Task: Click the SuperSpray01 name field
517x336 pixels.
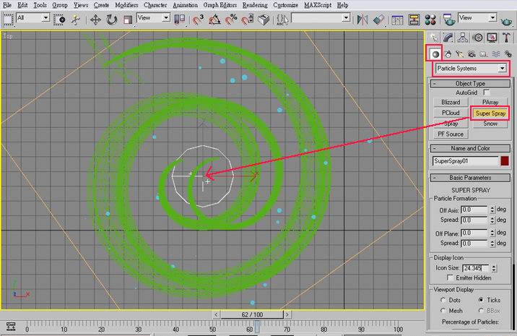Action: [465, 161]
